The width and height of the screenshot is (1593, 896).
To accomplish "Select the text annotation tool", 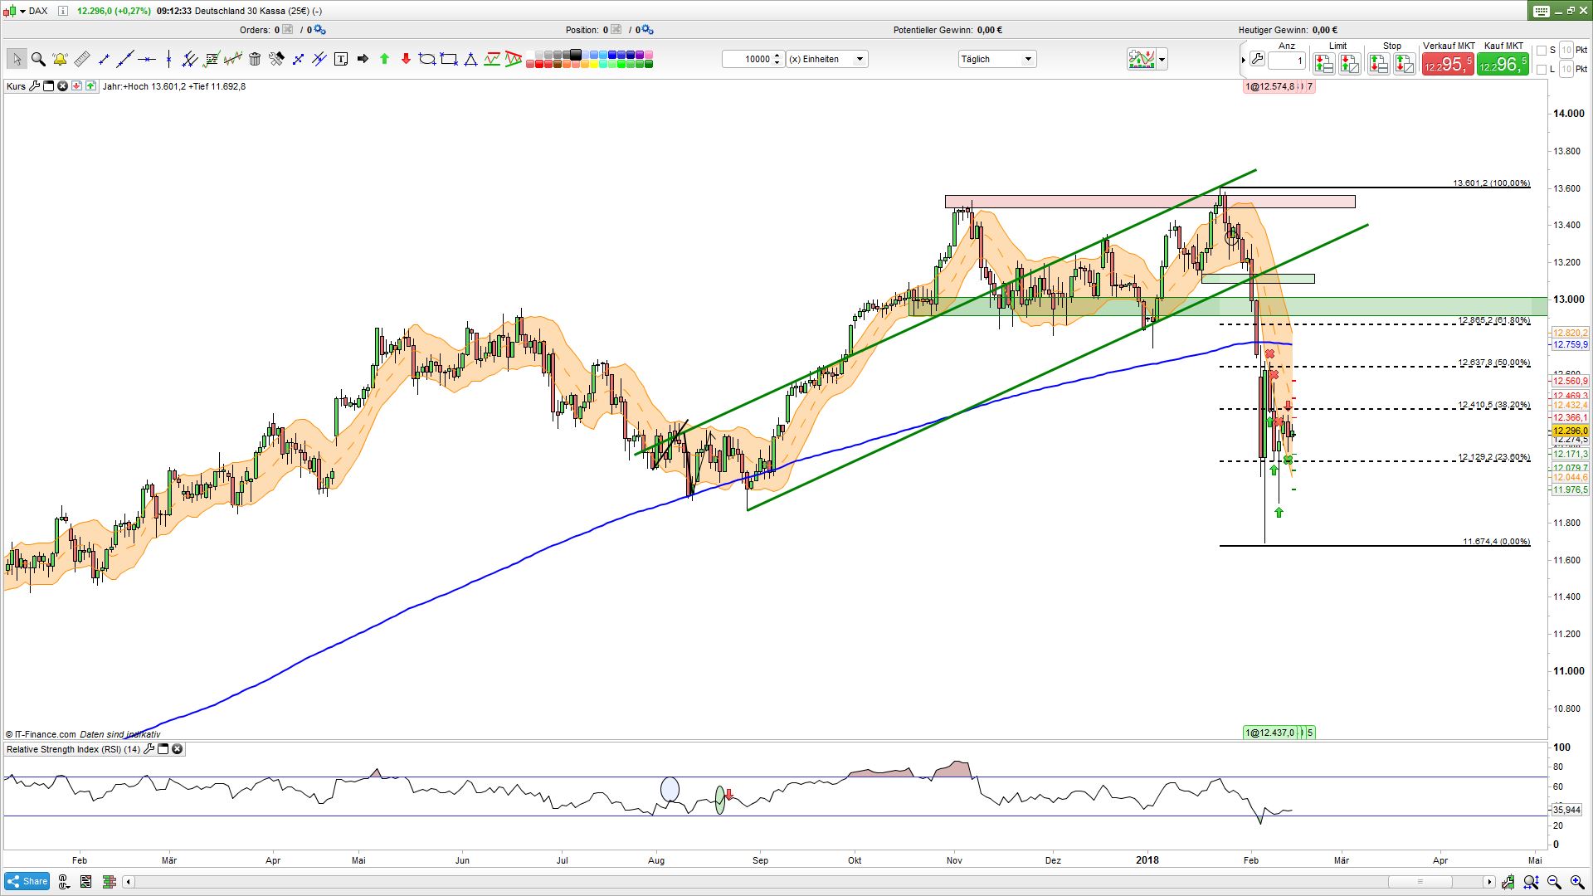I will click(341, 59).
